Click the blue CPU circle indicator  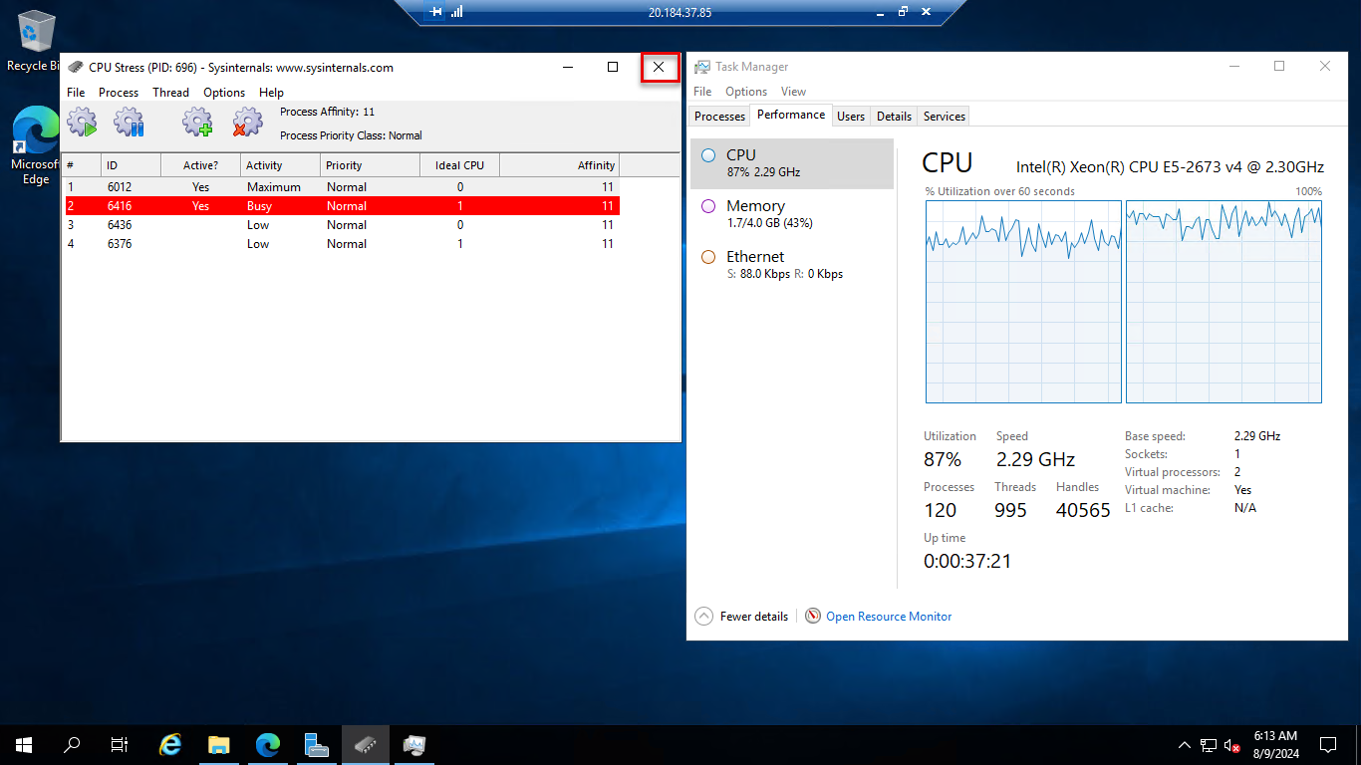708,155
